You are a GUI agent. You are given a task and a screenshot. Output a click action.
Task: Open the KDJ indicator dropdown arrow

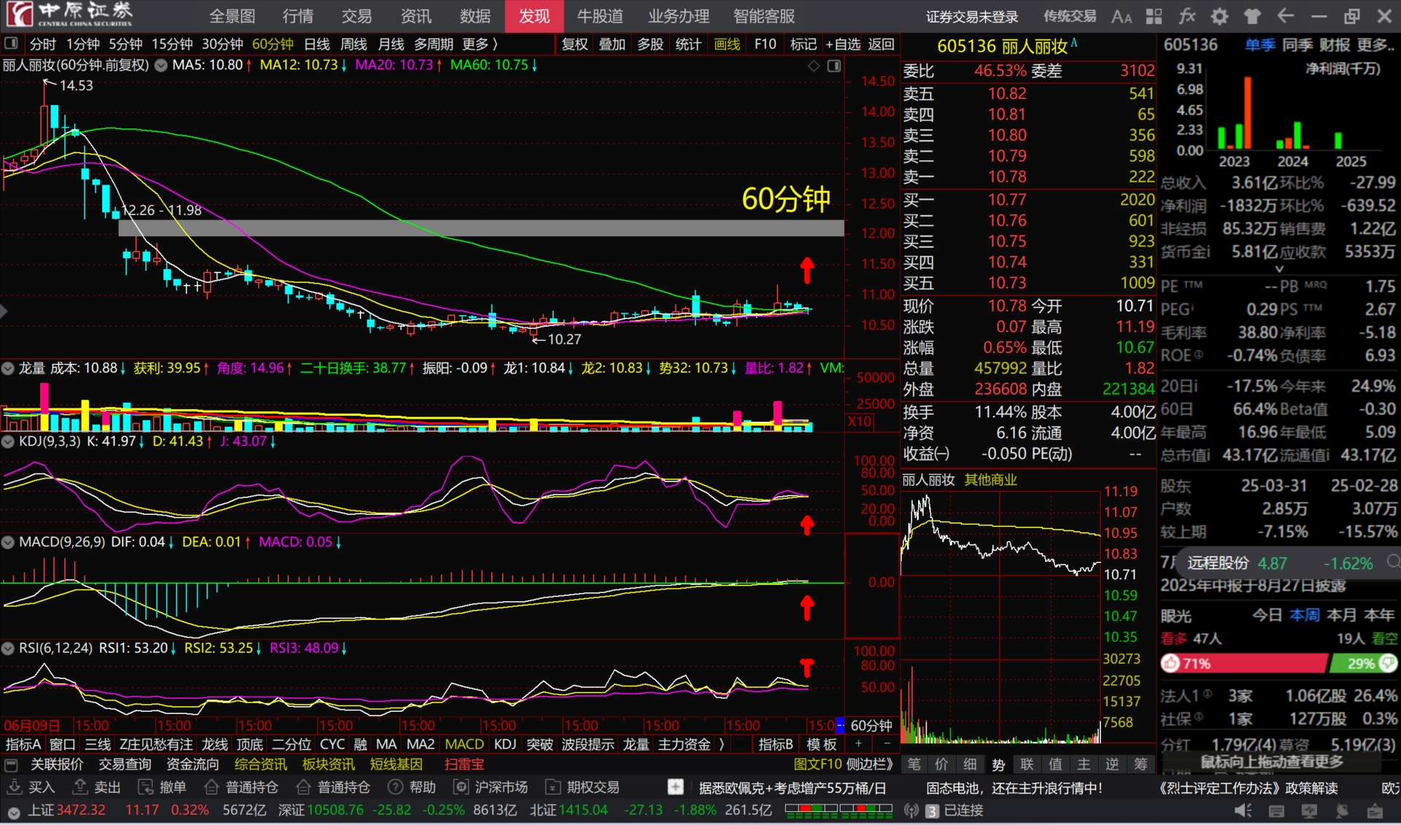(8, 441)
